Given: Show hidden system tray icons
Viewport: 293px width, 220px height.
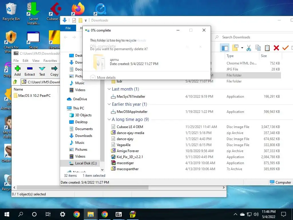Looking at the screenshot, I should pyautogui.click(x=235, y=214).
